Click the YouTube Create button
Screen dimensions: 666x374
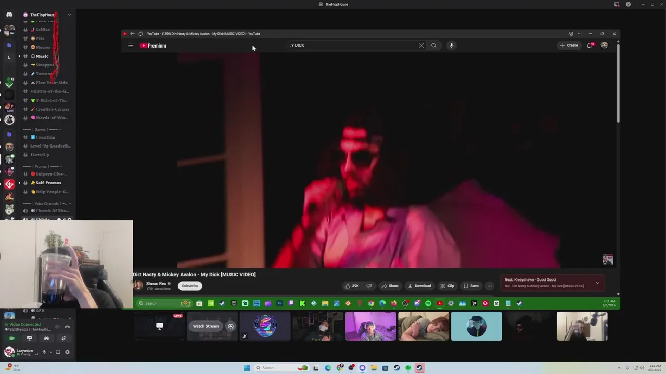point(569,45)
